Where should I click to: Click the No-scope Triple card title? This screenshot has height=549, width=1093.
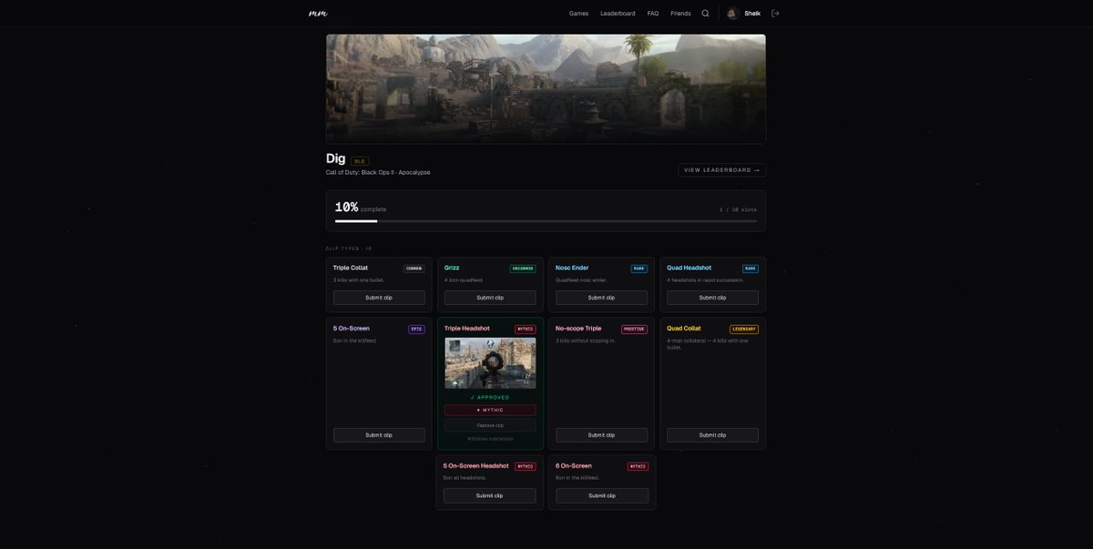pyautogui.click(x=578, y=329)
